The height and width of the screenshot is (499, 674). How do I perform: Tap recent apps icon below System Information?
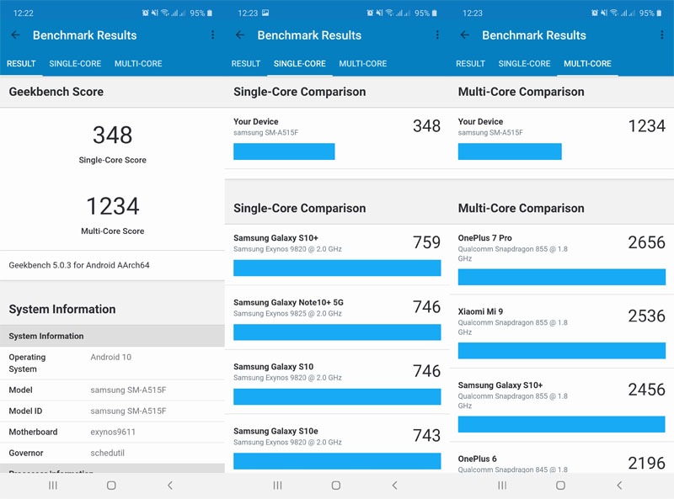(53, 486)
